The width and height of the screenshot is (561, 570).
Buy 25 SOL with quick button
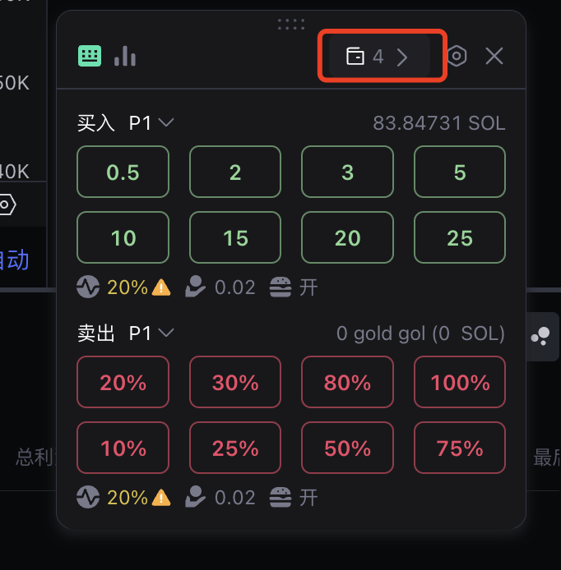click(x=460, y=237)
